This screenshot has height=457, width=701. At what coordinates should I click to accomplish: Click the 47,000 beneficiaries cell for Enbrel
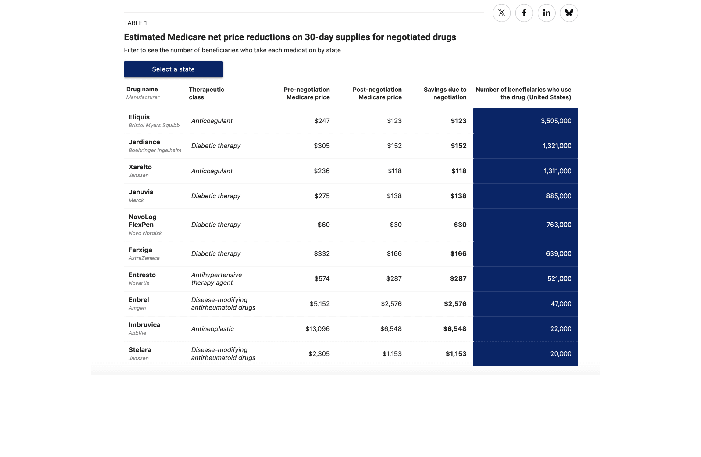coord(525,304)
